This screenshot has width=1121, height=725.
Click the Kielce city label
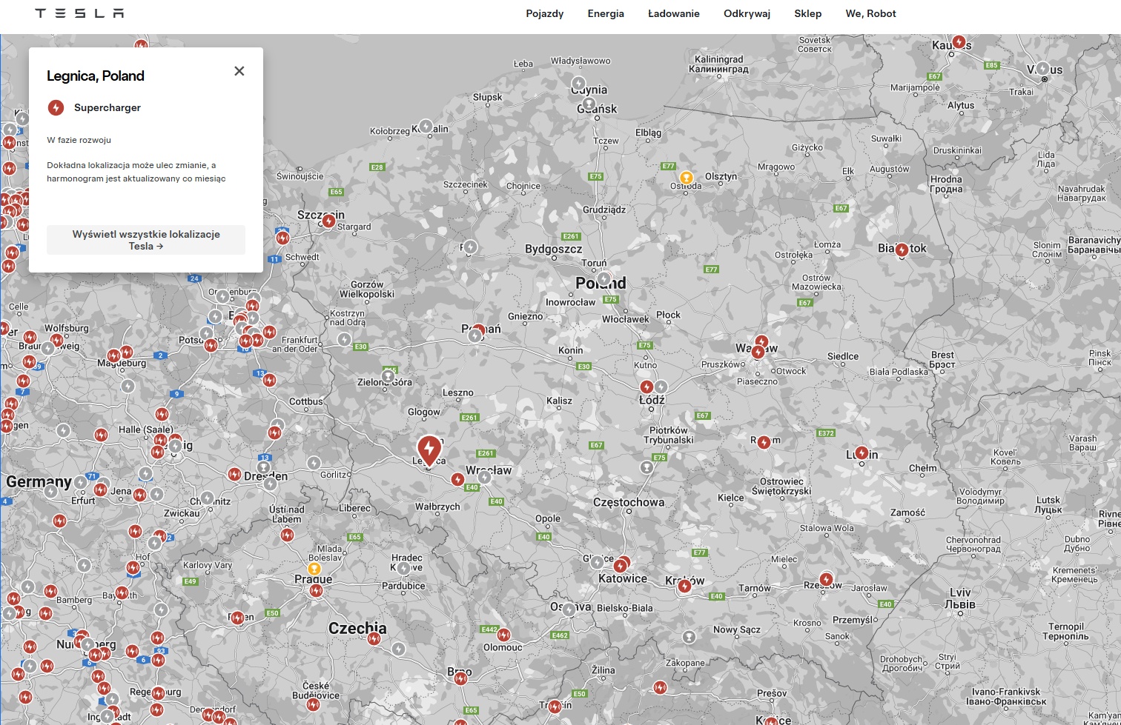tap(731, 498)
